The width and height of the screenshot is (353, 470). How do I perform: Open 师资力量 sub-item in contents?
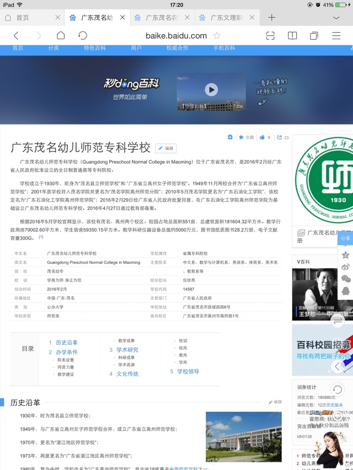click(66, 367)
